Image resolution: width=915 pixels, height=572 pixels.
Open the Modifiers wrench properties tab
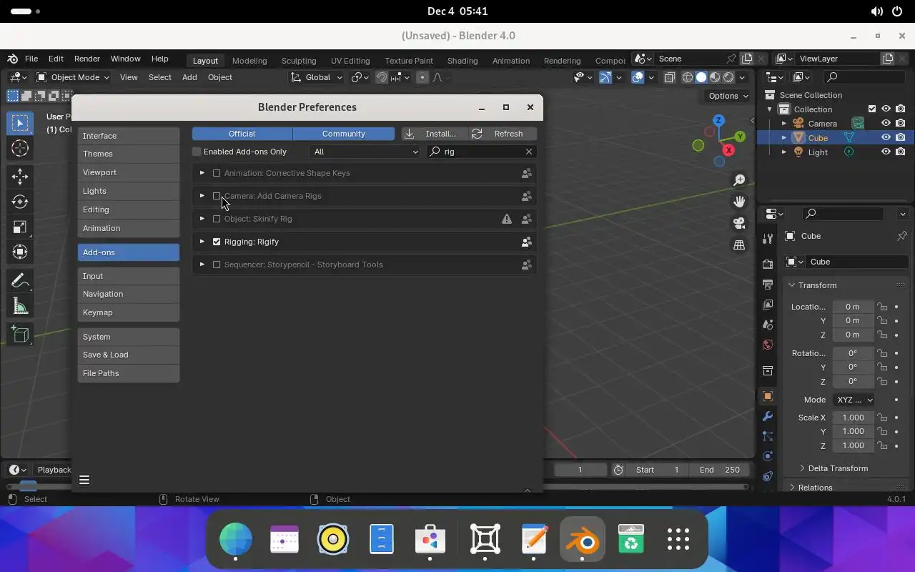768,416
